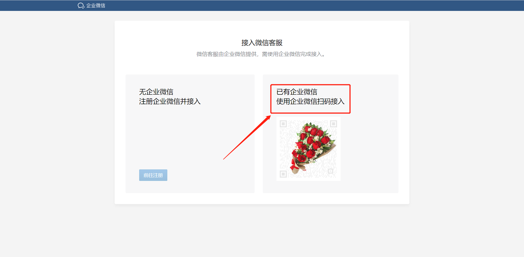524x257 pixels.
Task: Click the 已有企业微信 title in the red box
Action: click(x=297, y=92)
